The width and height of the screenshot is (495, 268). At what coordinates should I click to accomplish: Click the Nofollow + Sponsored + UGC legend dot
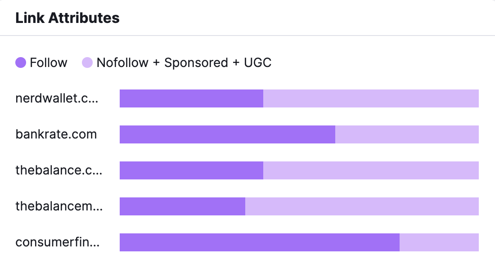[87, 63]
